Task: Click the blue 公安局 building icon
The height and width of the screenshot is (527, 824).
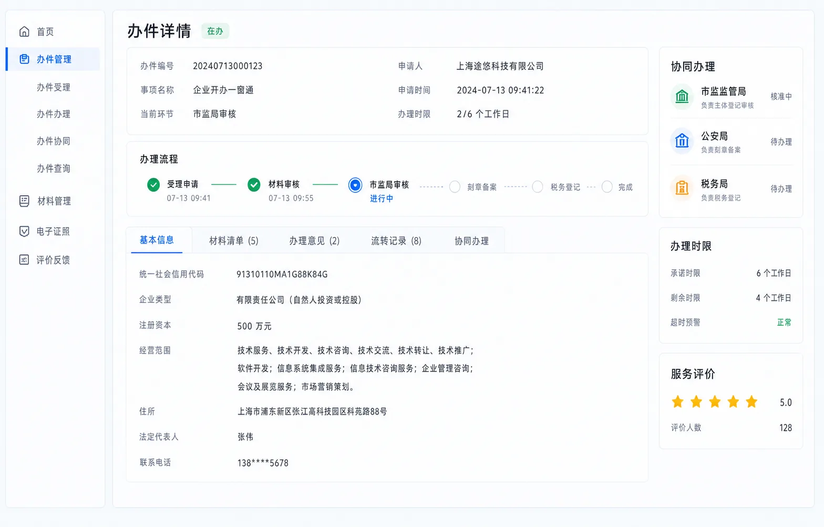Action: click(682, 140)
